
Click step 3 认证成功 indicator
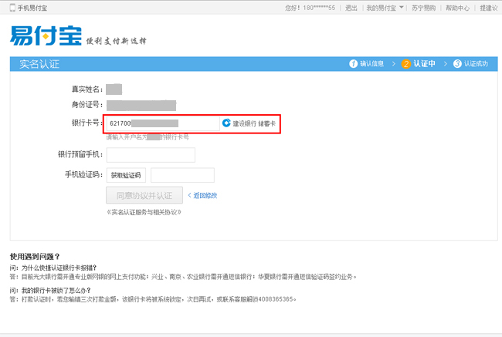(x=470, y=64)
